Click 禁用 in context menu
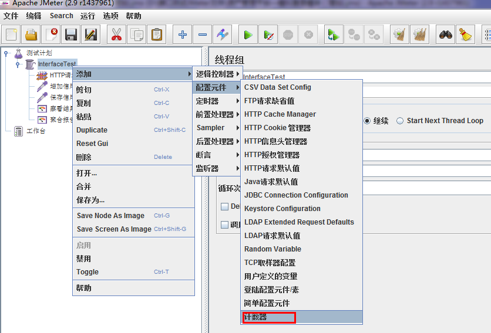Viewport: 491px width, 333px height. coord(133,259)
